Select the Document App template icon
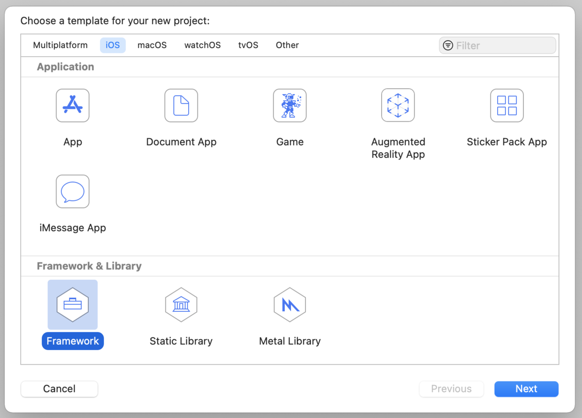582x418 pixels. pyautogui.click(x=181, y=105)
